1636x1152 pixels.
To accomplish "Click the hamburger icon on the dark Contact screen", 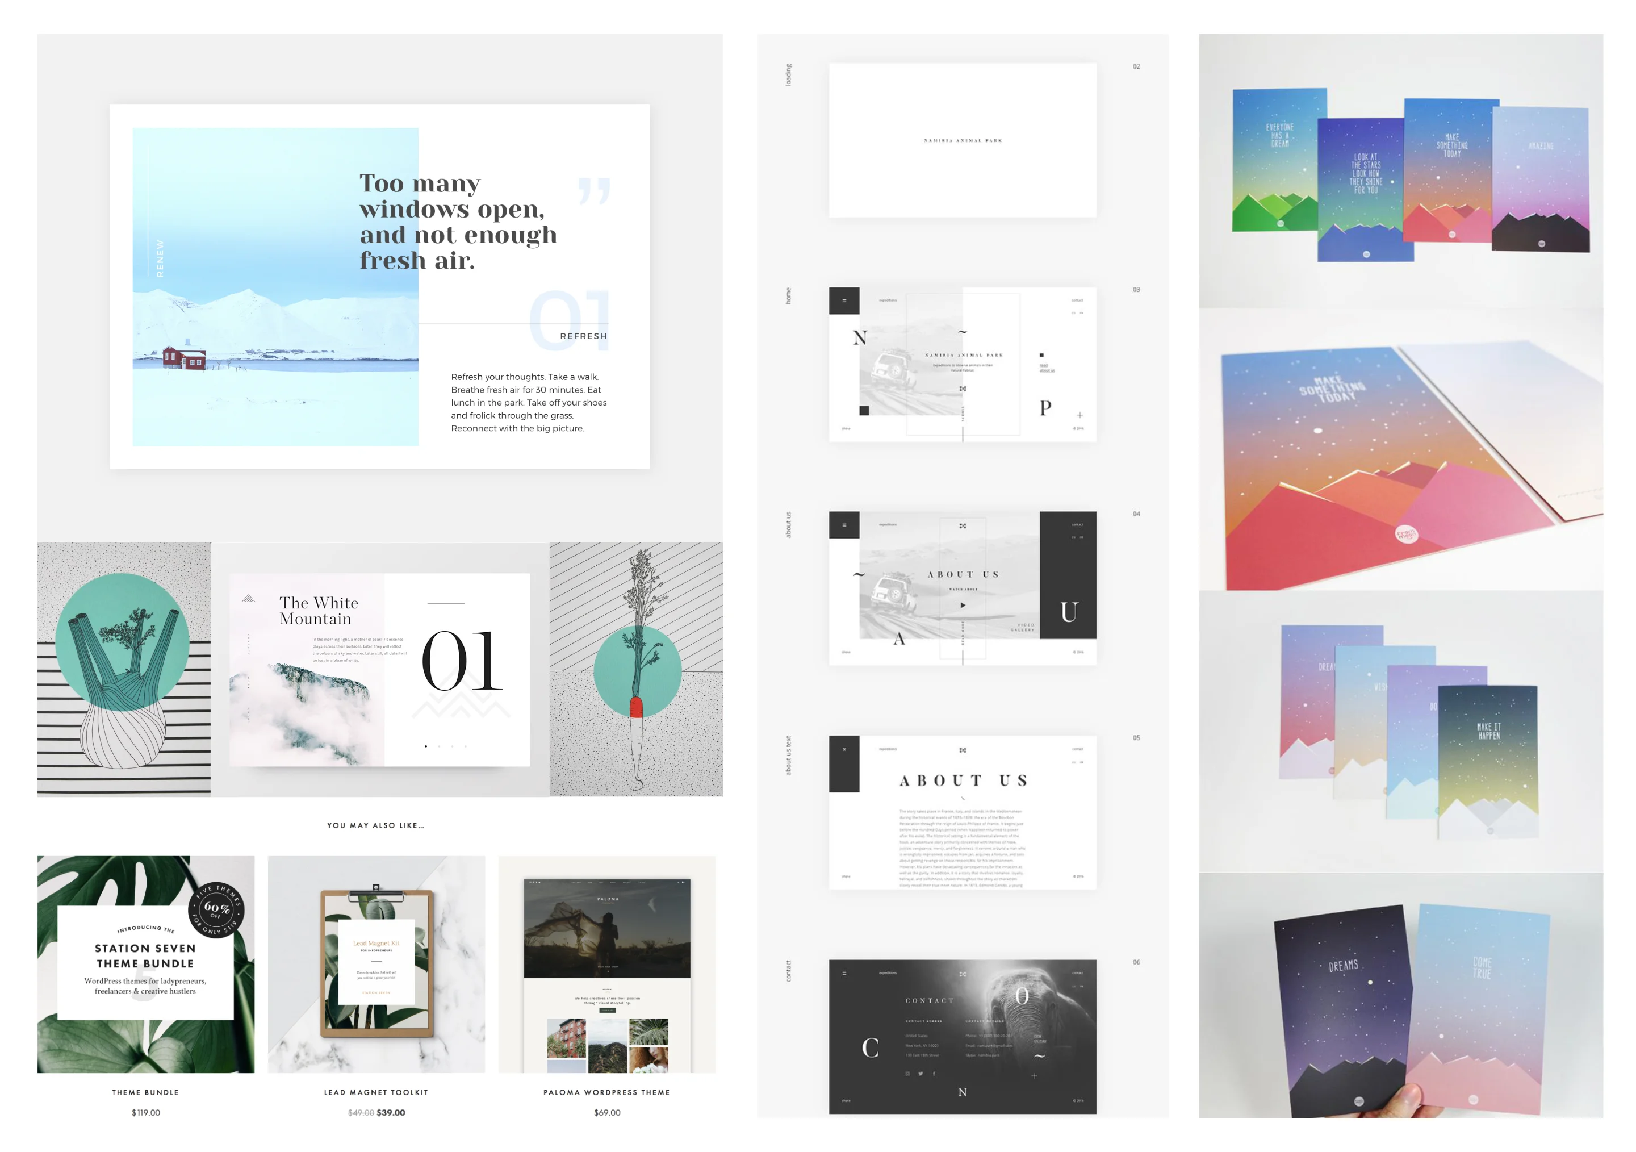I will [844, 973].
